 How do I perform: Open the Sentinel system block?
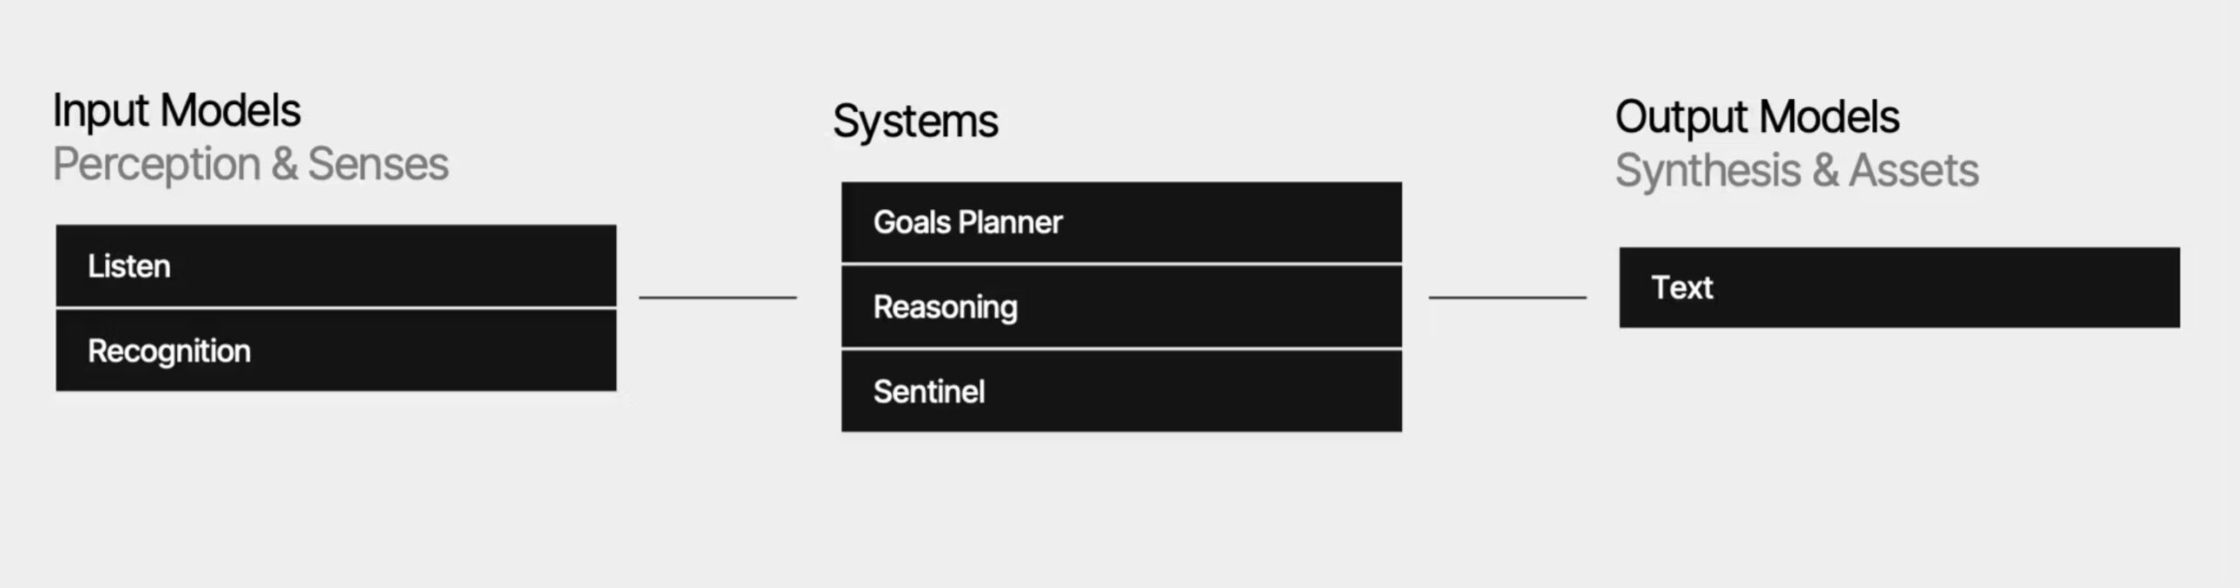tap(1121, 391)
